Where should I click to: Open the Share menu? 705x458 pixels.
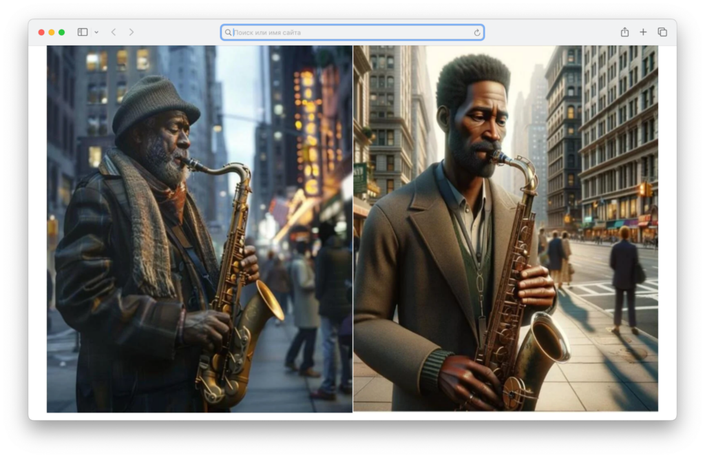click(x=624, y=32)
